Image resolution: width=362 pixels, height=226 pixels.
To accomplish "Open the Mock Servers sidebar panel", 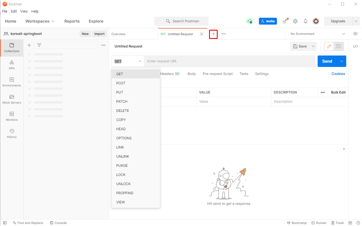I will point(12,99).
